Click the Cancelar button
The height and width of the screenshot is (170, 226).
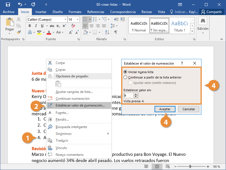189,109
